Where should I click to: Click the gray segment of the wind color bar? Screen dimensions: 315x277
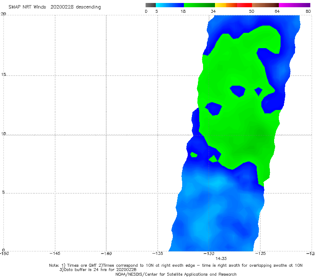(x=151, y=5)
